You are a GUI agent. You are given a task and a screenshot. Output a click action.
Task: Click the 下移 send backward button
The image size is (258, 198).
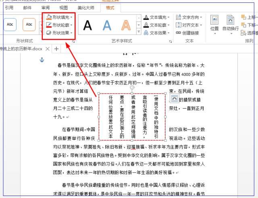tap(249, 25)
